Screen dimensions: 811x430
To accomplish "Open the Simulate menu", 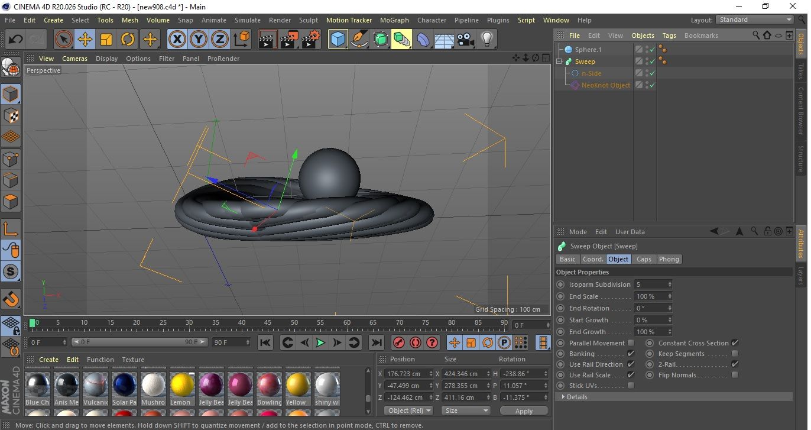I will [x=247, y=20].
